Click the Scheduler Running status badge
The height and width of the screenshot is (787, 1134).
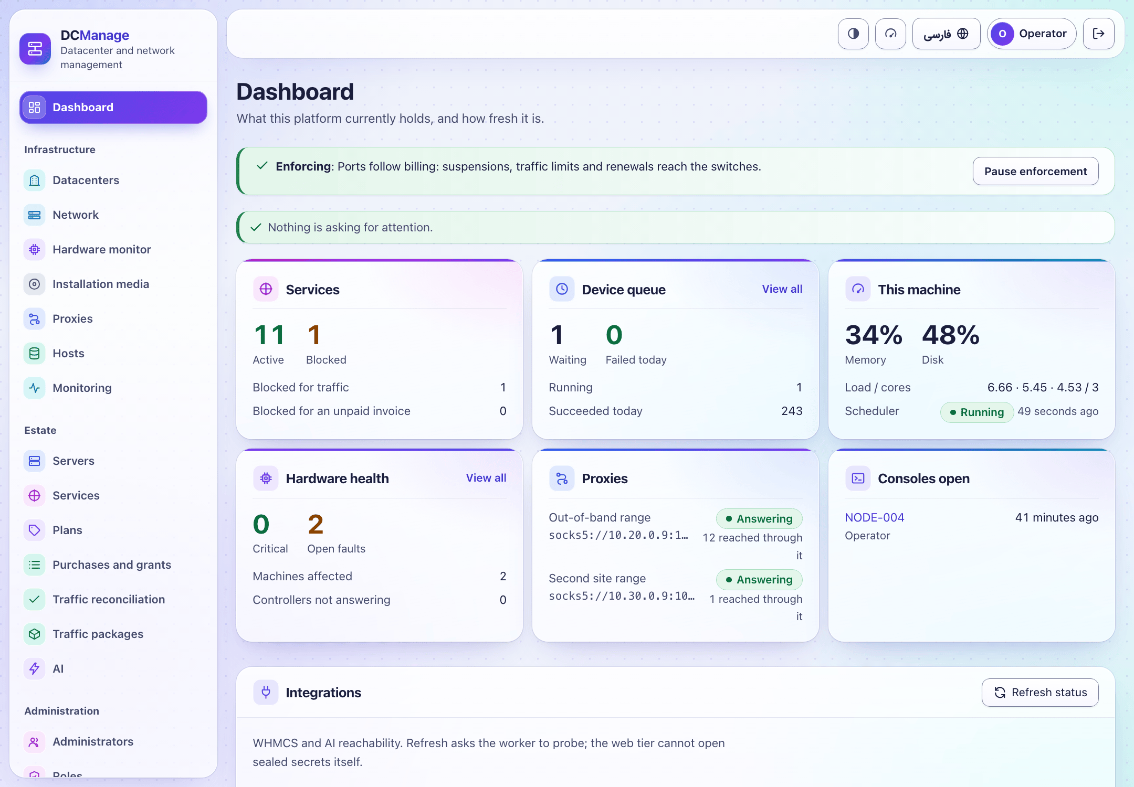point(976,412)
